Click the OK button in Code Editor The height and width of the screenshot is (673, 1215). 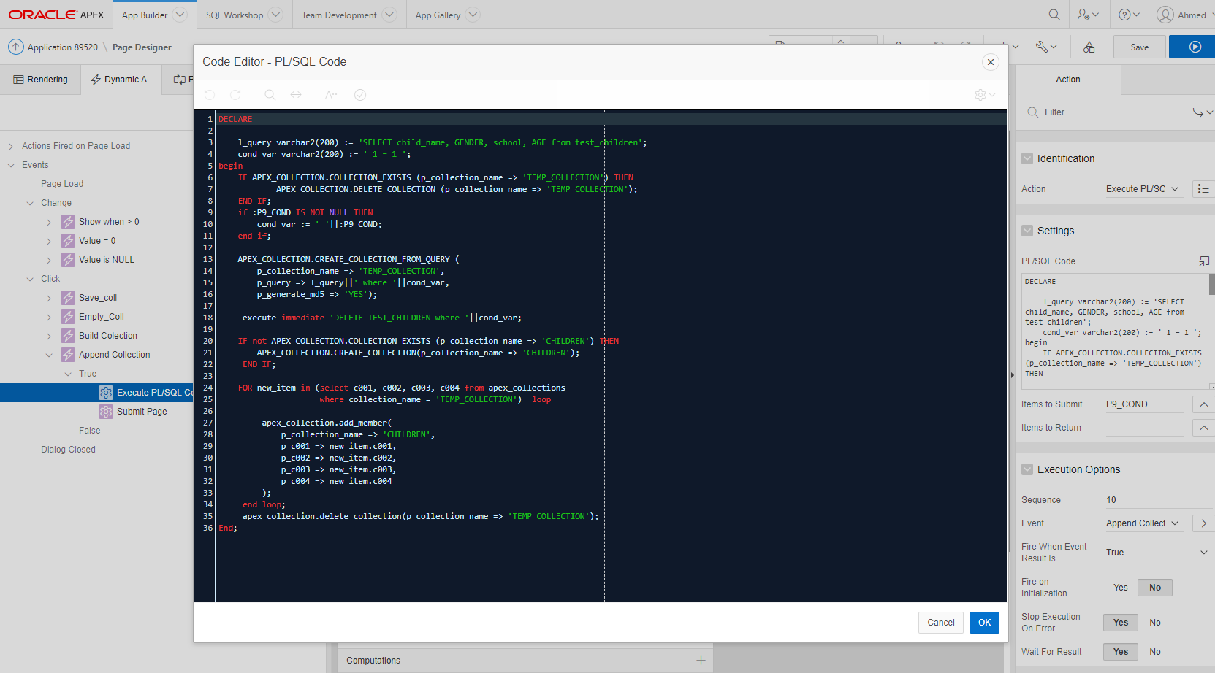[984, 623]
